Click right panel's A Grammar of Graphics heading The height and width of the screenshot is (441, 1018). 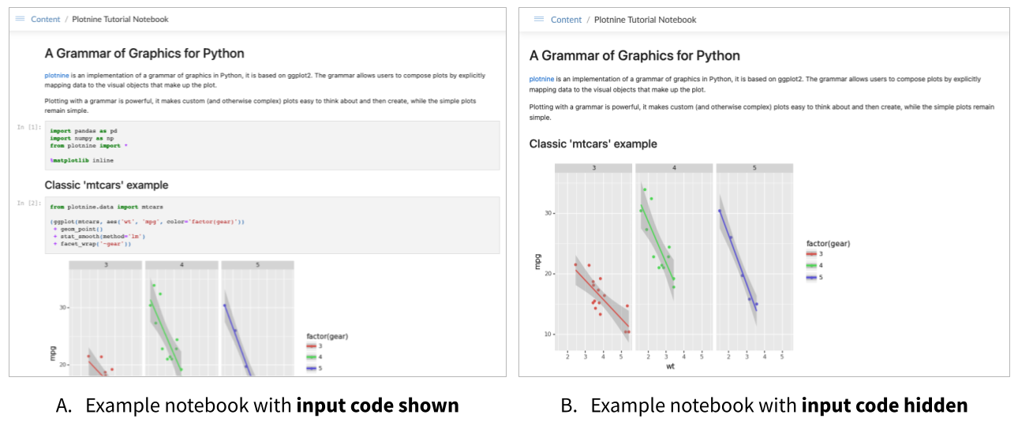pyautogui.click(x=634, y=56)
